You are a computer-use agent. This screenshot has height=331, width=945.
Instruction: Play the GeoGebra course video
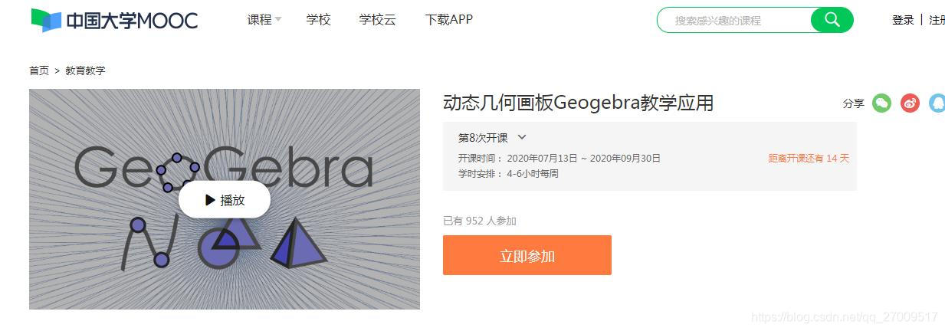225,200
